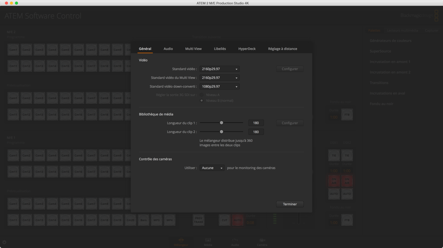Screen dimensions: 443x248
Task: Click the 0:08 transition Durée field
Action: [x=250, y=223]
